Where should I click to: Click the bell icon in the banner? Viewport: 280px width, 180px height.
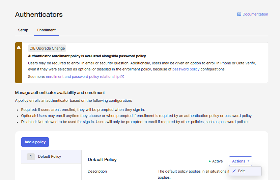(19, 48)
